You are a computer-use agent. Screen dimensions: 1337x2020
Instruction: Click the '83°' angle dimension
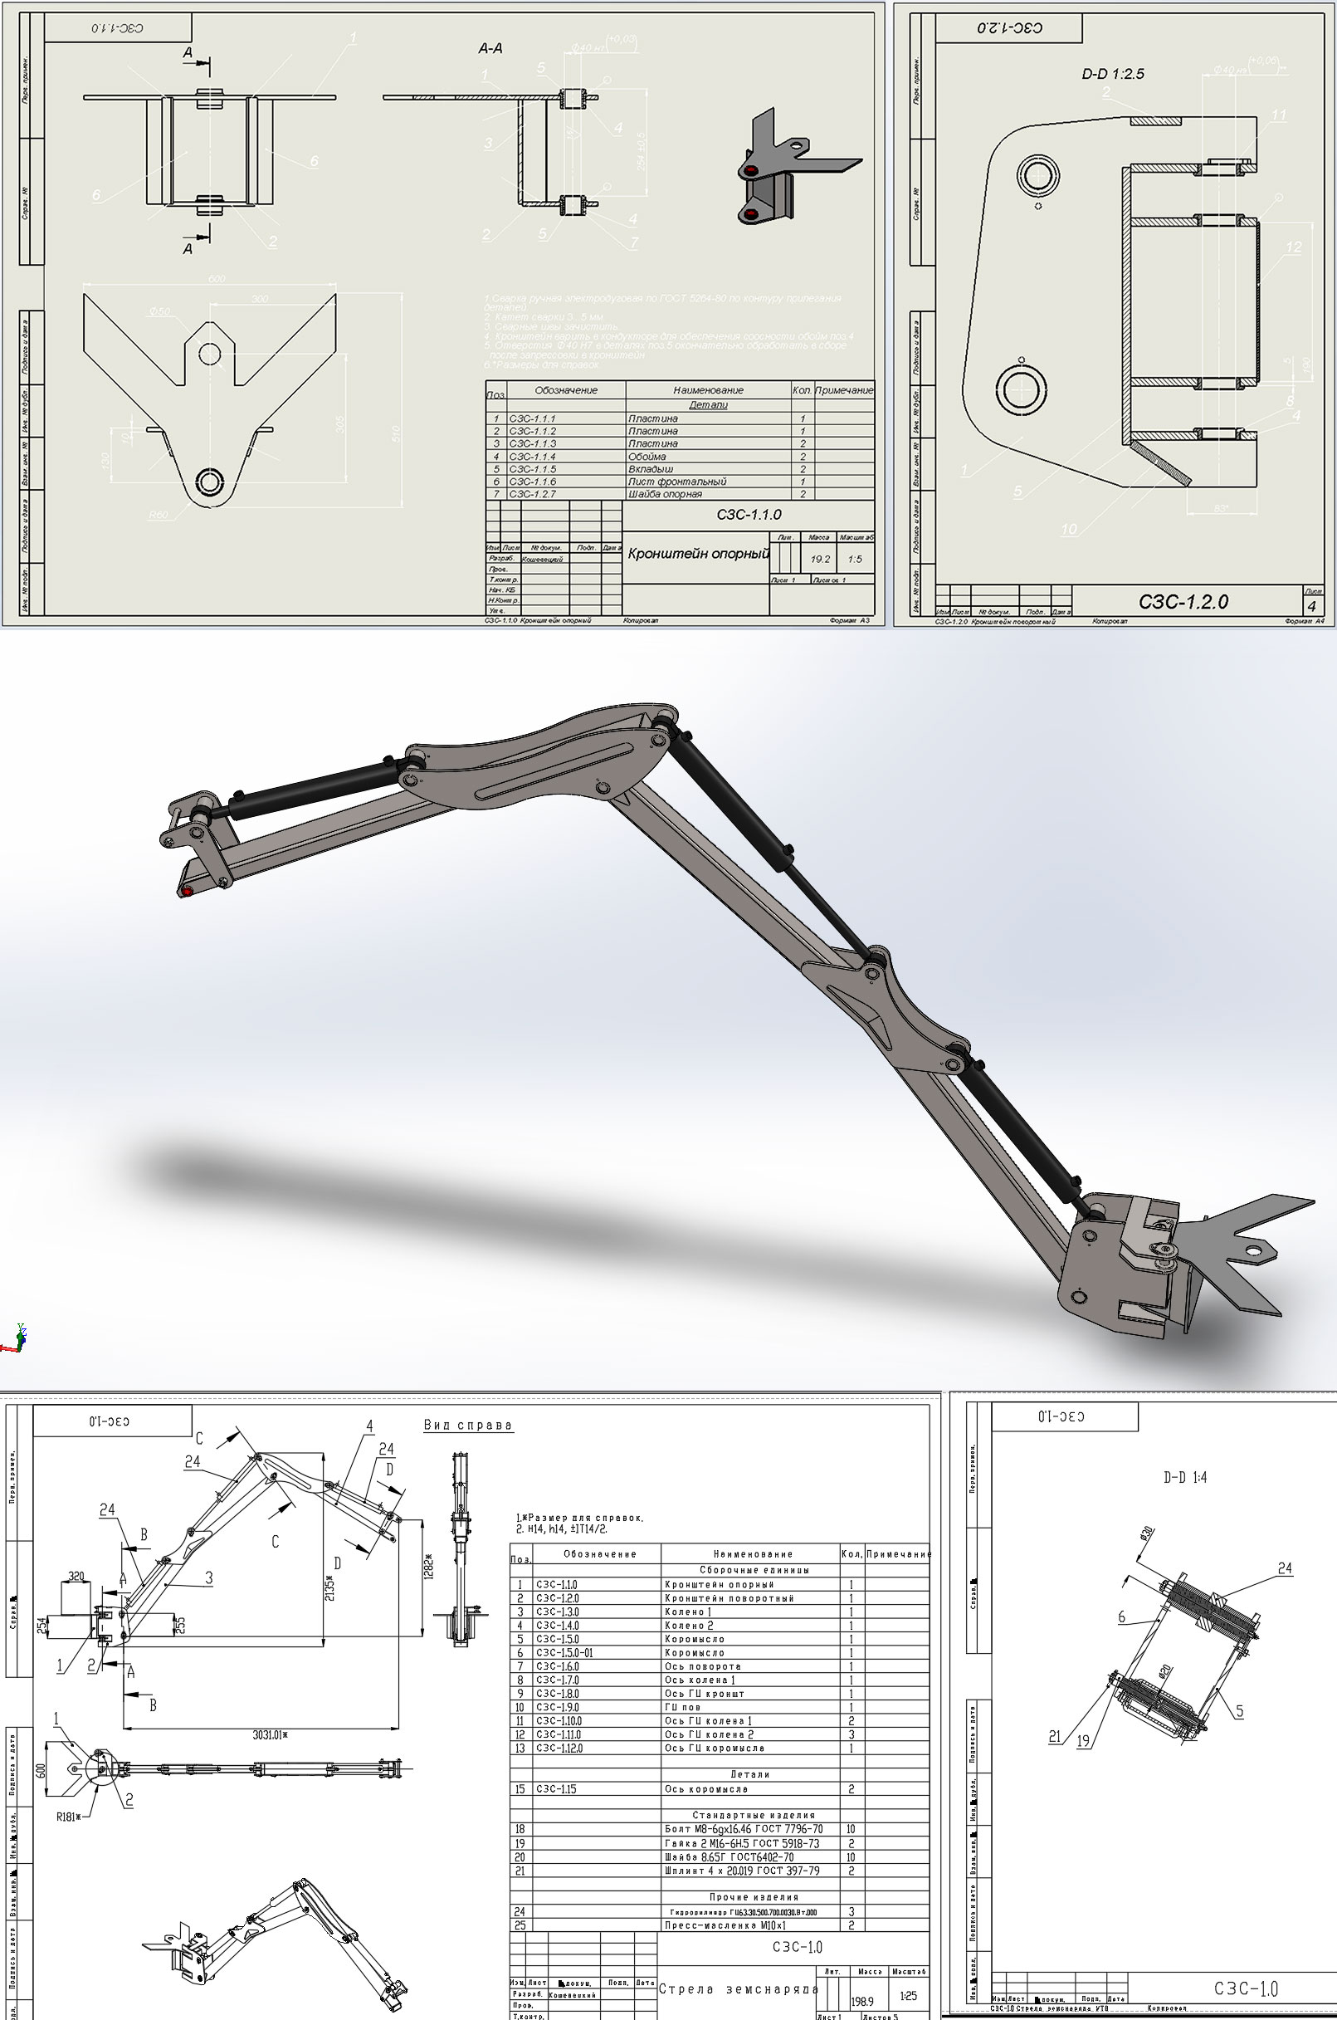click(1221, 509)
